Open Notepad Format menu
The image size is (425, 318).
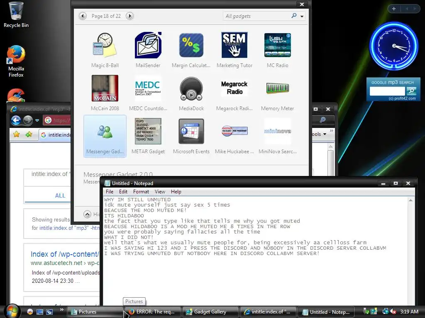coord(141,192)
